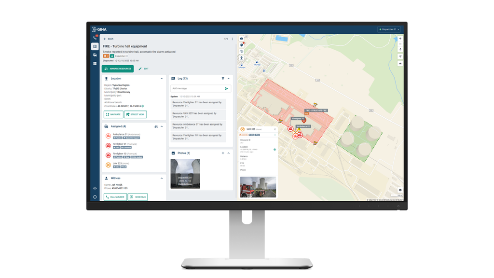Click the Firefighter 10 map label

point(298,119)
